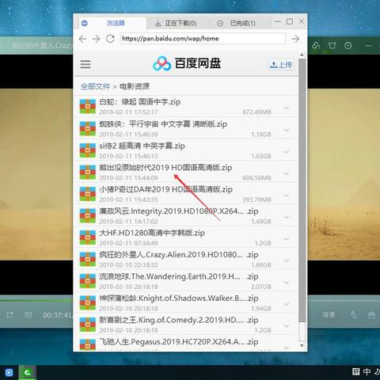Open file 新喜剧之王.King.of.Comedy.2 zip
This screenshot has width=380, height=380.
point(179,320)
